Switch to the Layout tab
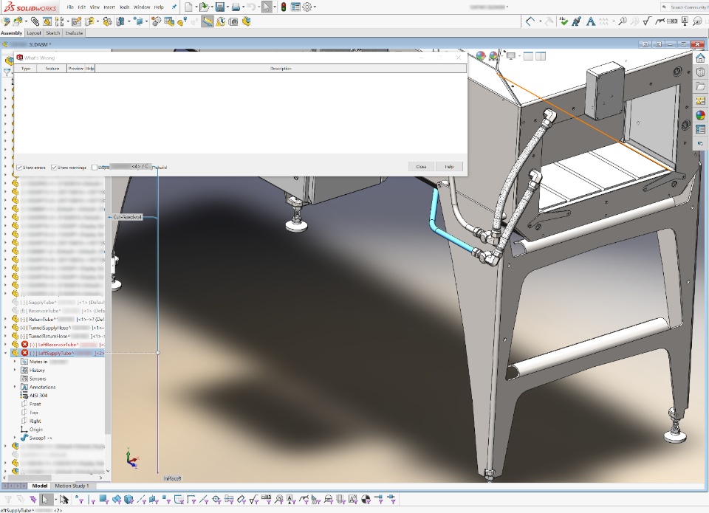The width and height of the screenshot is (709, 513). click(x=33, y=33)
